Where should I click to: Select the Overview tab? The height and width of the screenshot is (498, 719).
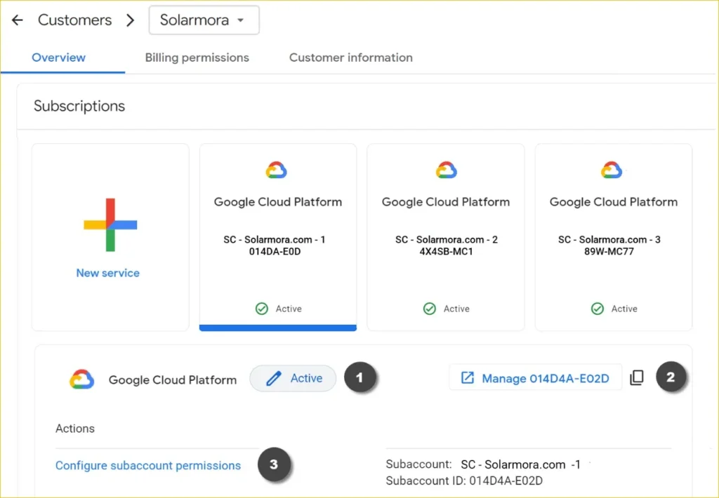tap(59, 58)
